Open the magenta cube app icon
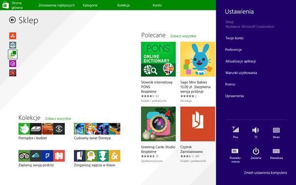Image resolution: width=296 pixels, height=185 pixels. [13, 64]
